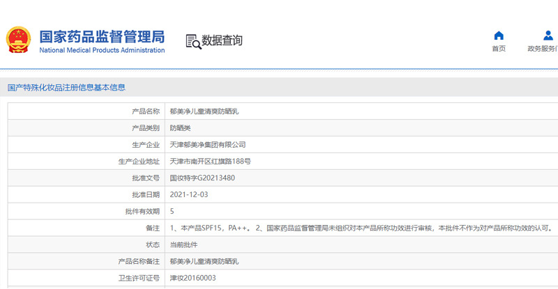The width and height of the screenshot is (558, 289).
Task: Click the 国家药品监督管理局 site title
Action: point(102,37)
